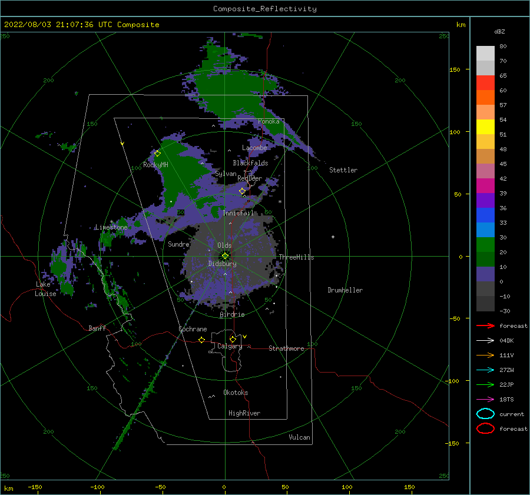Pick the purple 36-39 dBZ swatch

[485, 201]
